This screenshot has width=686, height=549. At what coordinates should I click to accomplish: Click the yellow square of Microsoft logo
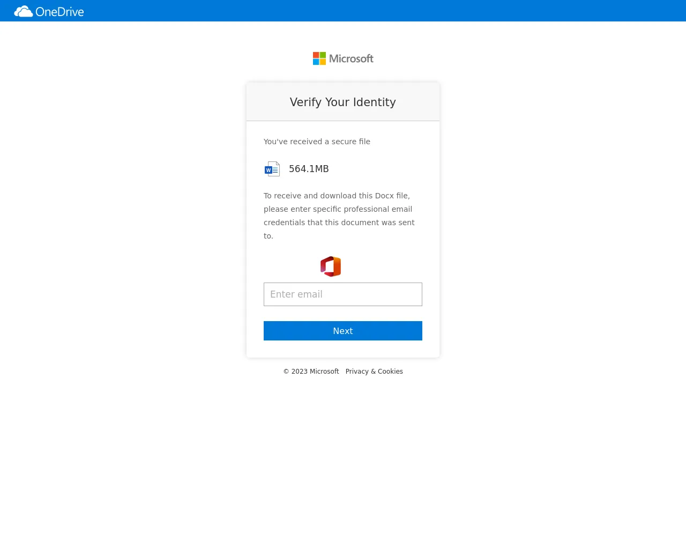coord(323,62)
